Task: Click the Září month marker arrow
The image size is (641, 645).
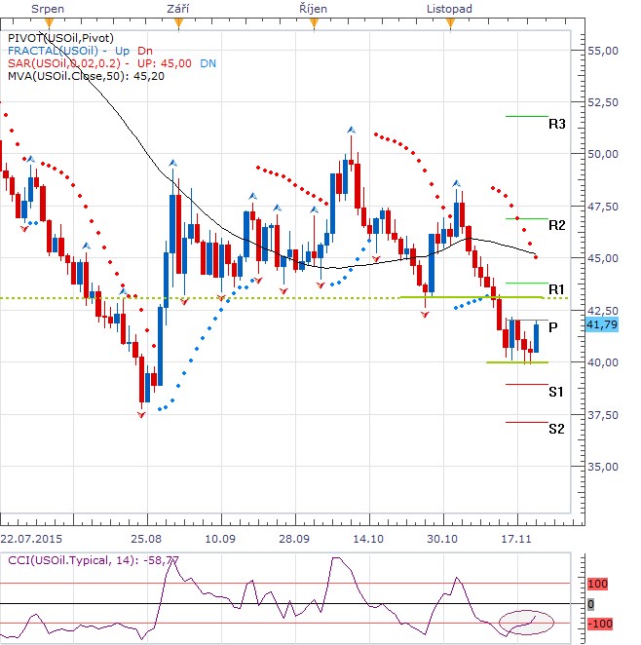Action: (178, 23)
